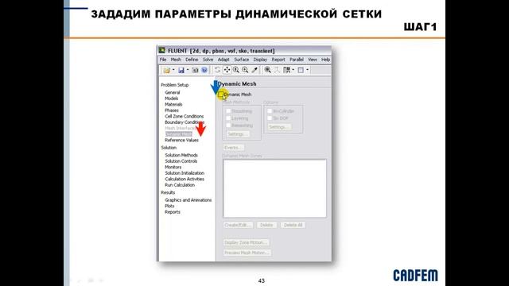
Task: Select the zoom to area tool
Action: click(245, 70)
